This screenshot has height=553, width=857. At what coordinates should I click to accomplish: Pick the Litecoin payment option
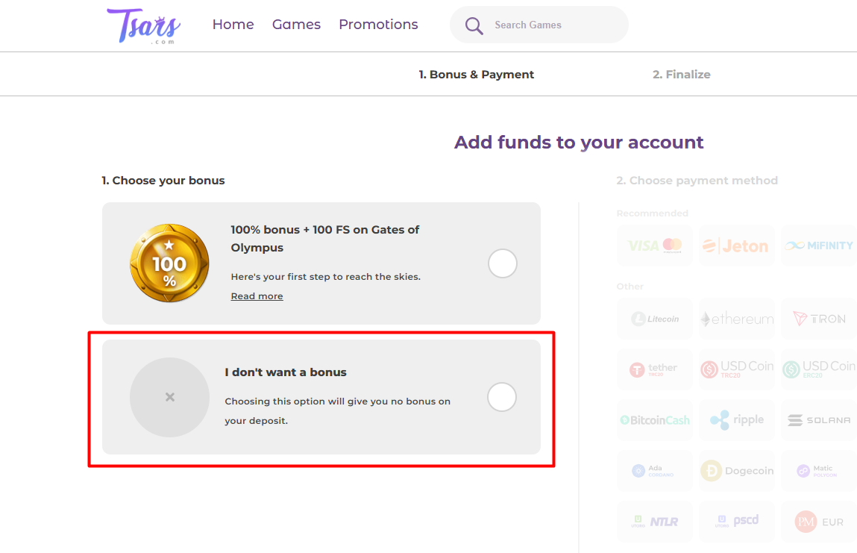pos(655,319)
